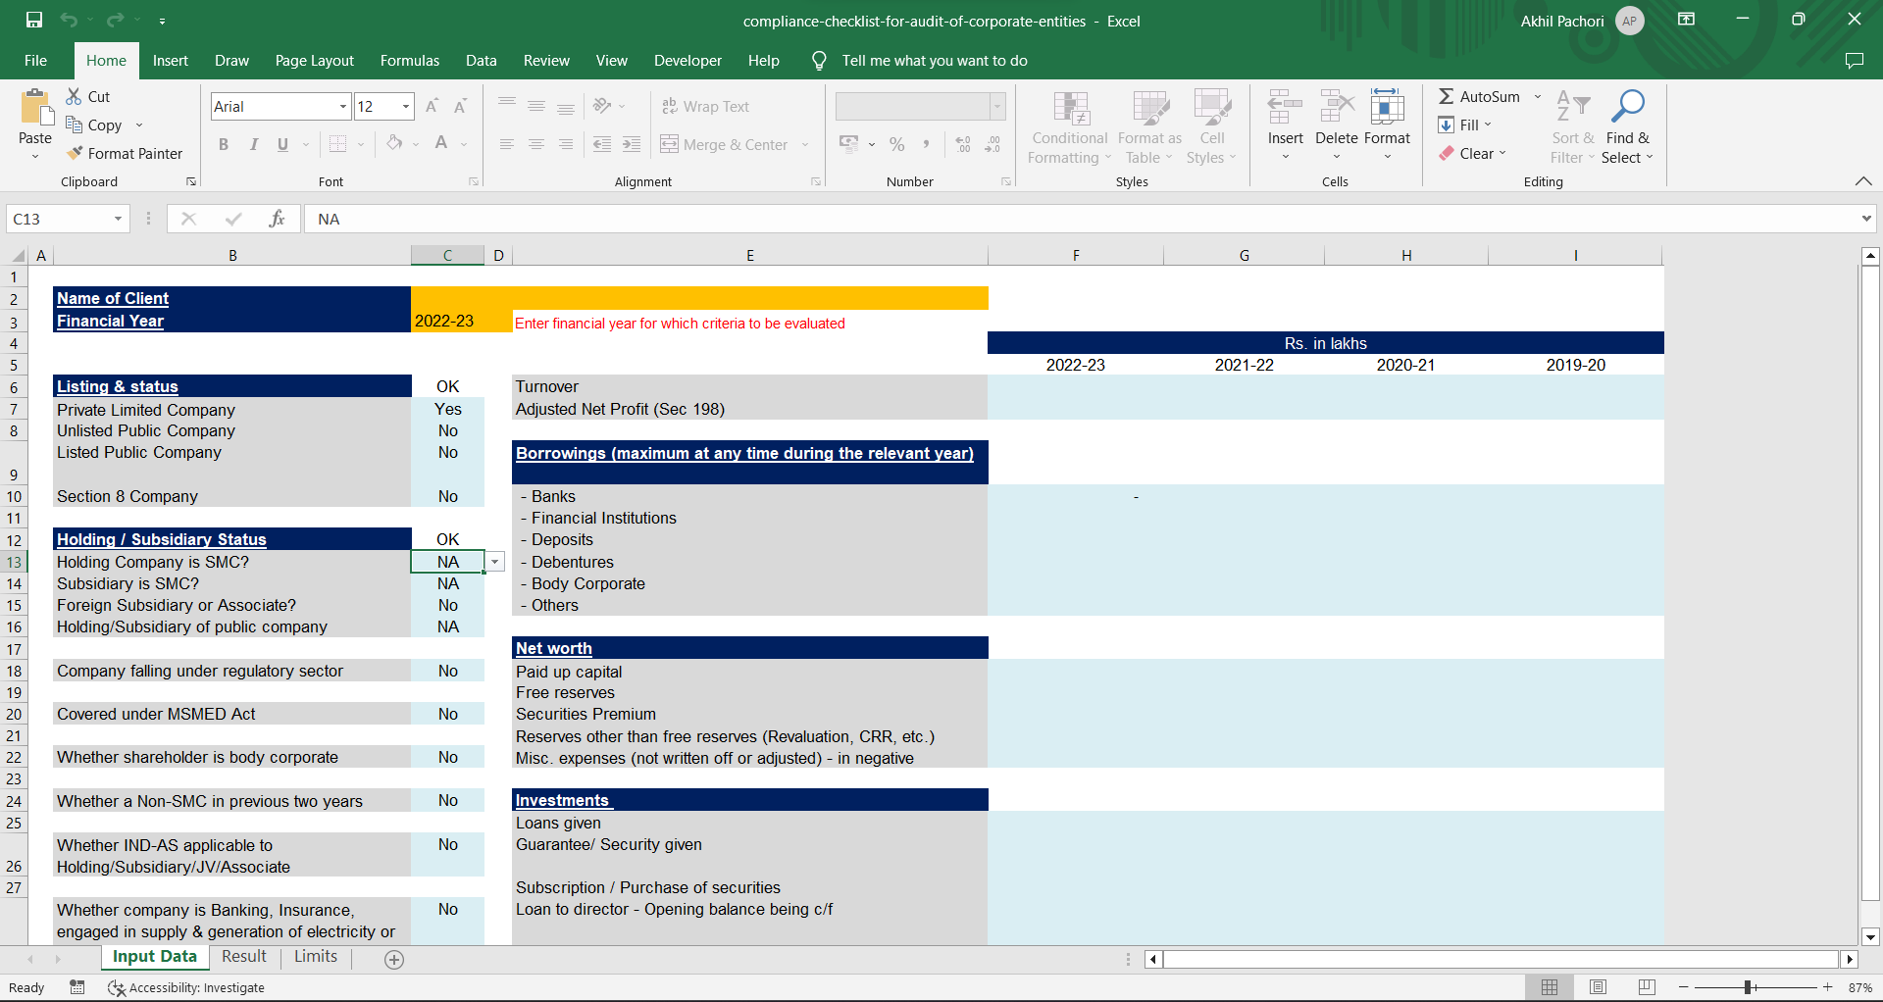Add new sheet with plus icon
This screenshot has width=1883, height=1002.
click(x=394, y=960)
